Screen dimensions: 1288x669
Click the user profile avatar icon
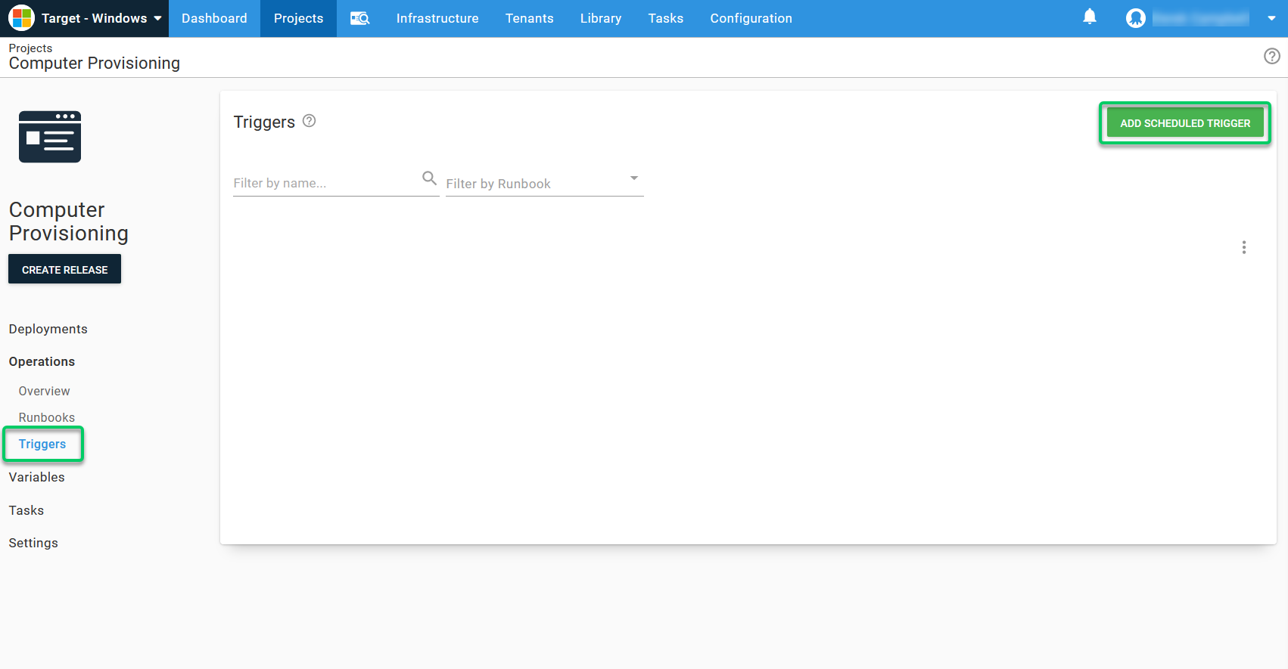1135,18
